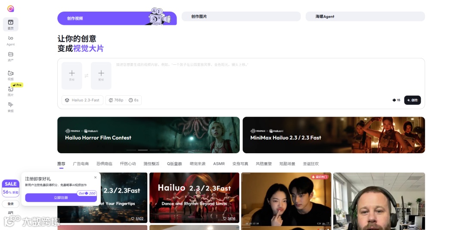Image resolution: width=465 pixels, height=230 pixels.
Task: Open the Hailuo 2.3-Fast model selector
Action: 82,100
